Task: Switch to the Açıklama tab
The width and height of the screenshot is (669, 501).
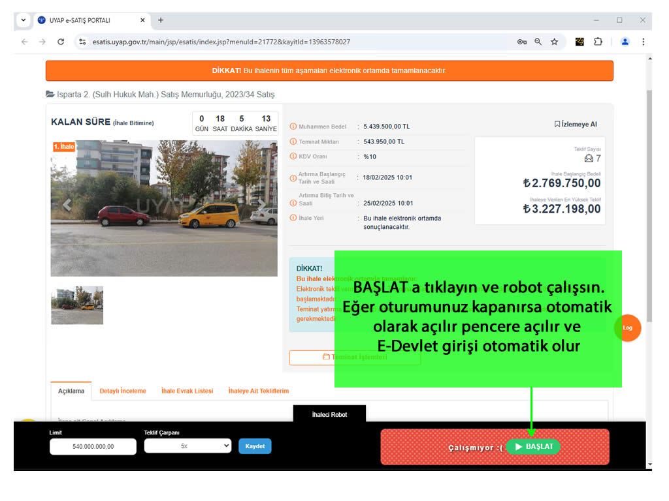Action: pos(71,391)
